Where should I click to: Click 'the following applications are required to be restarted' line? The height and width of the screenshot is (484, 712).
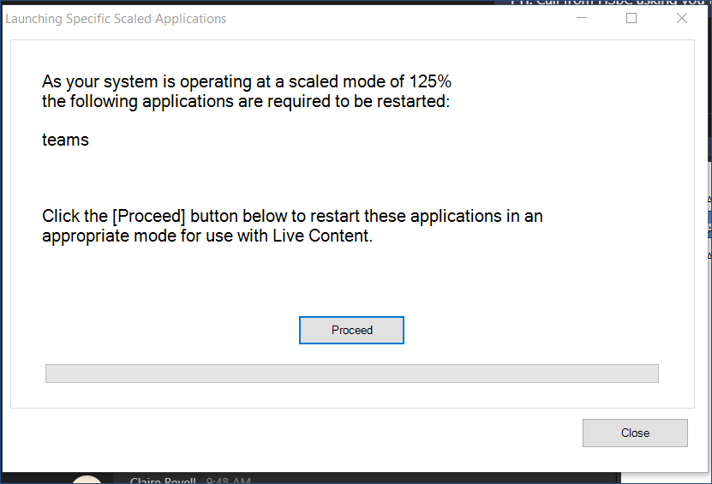pos(246,102)
